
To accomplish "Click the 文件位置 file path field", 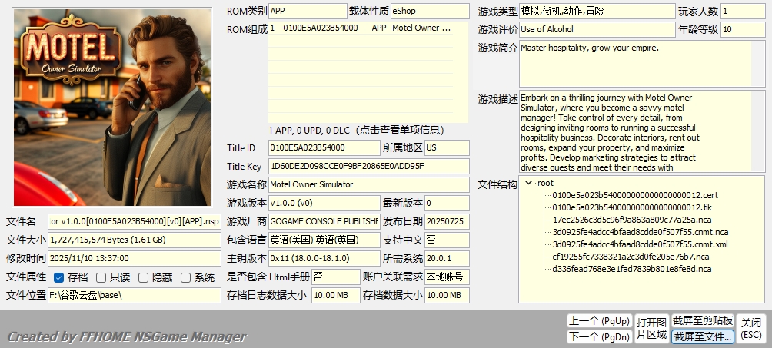I will click(134, 295).
